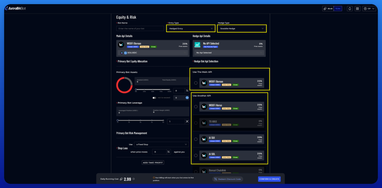
Task: Click the No API Selected chart icon
Action: (x=197, y=45)
